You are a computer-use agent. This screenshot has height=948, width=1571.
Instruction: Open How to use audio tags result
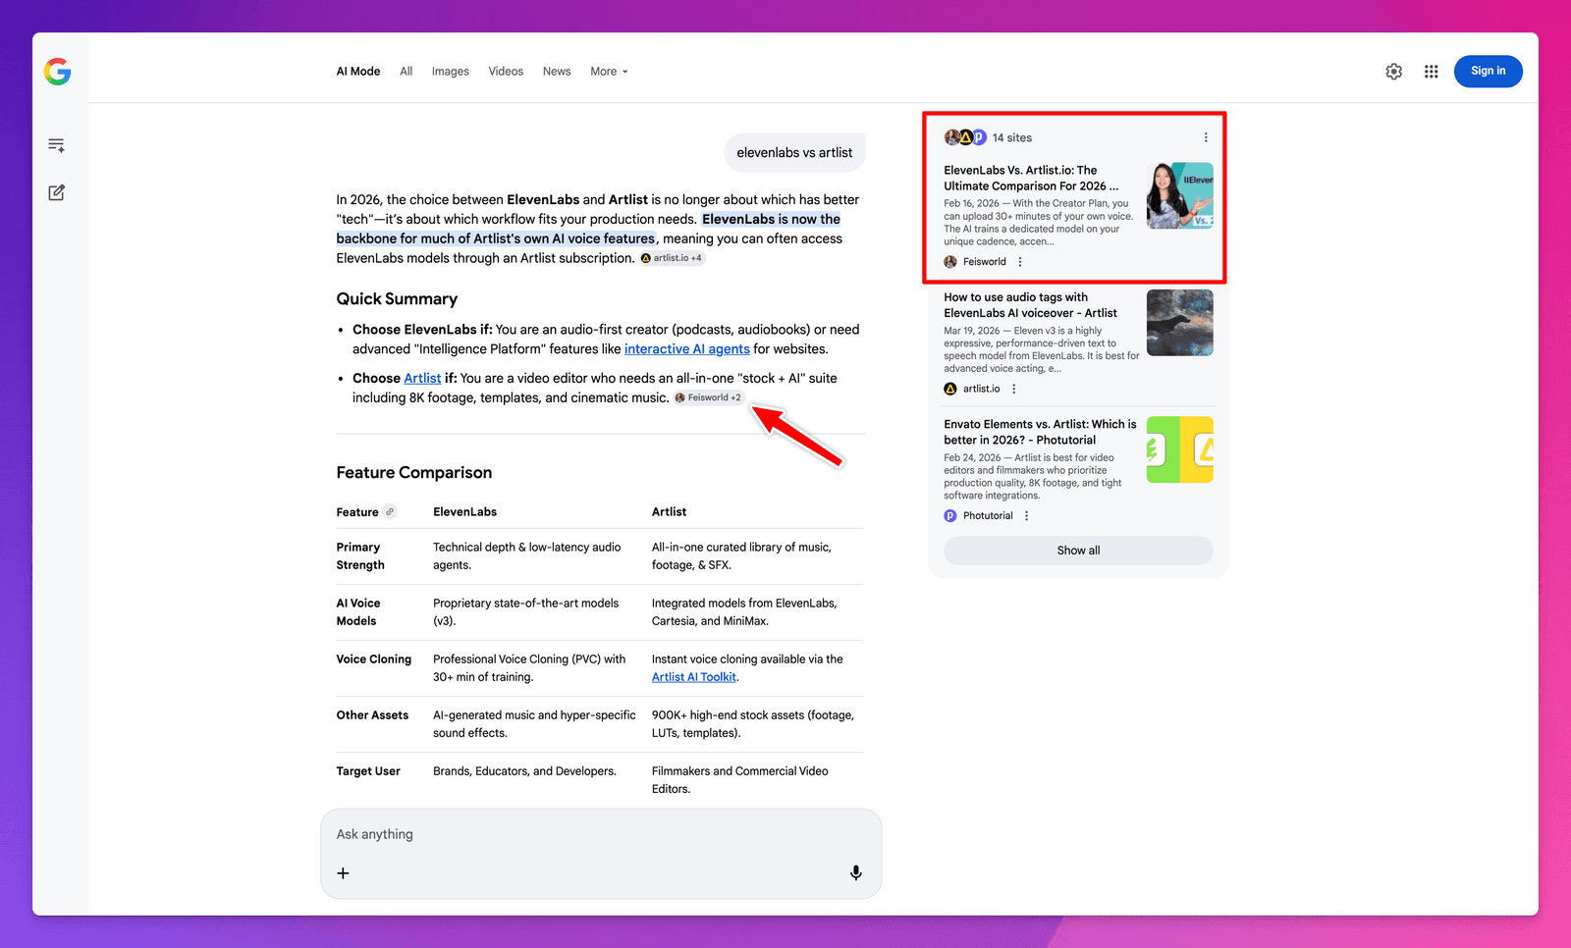tap(1031, 305)
